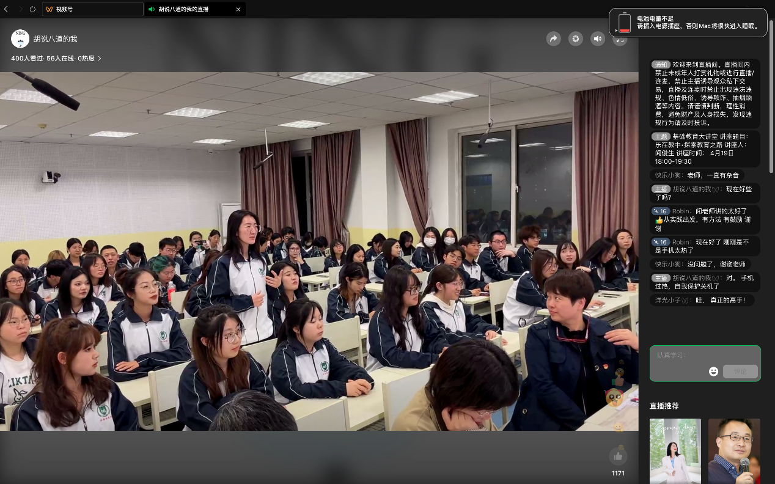Open the recommended stream of man holding microphone
The image size is (775, 484).
(x=734, y=451)
